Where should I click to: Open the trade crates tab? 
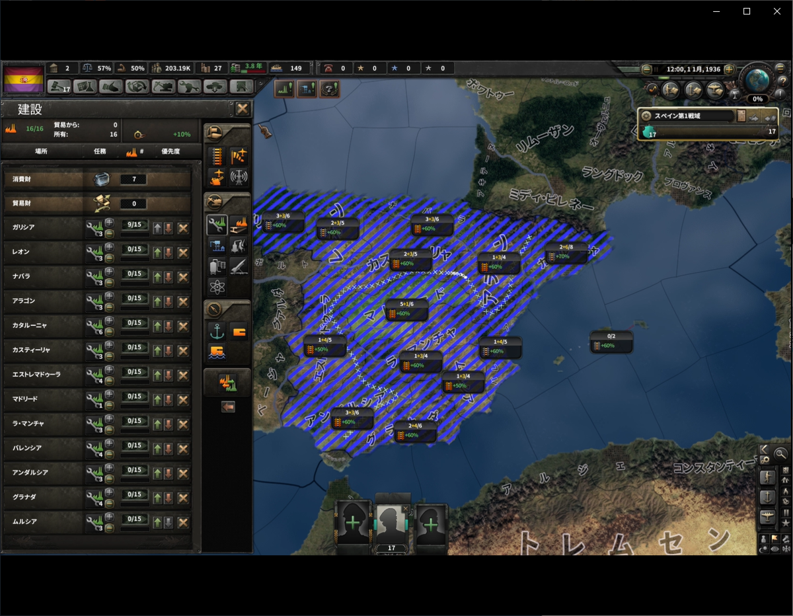[x=137, y=86]
